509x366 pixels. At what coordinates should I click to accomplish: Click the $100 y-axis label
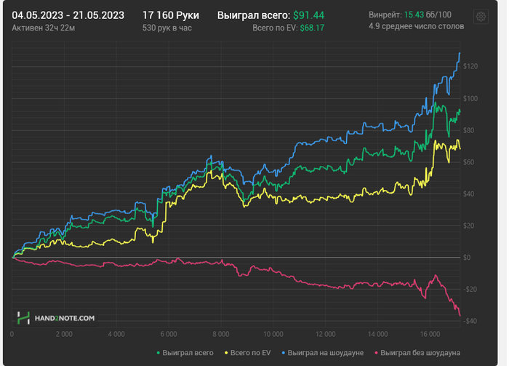pos(470,98)
